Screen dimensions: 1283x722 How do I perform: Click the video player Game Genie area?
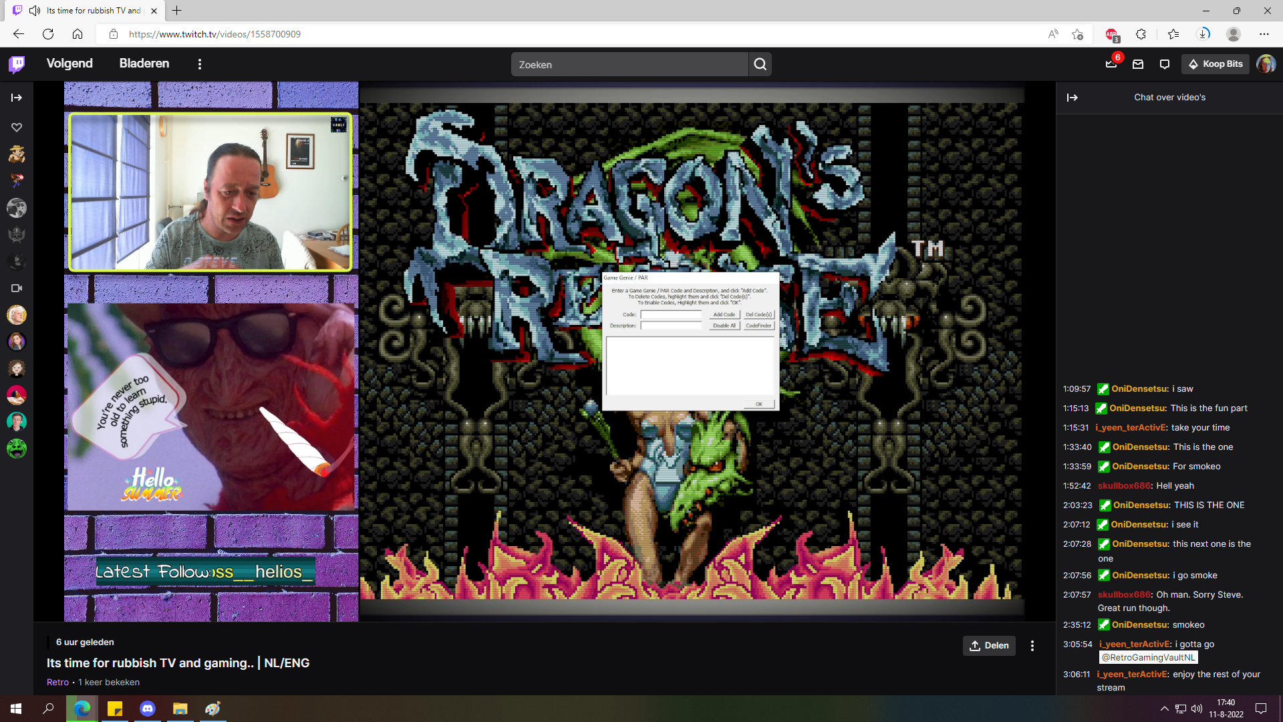pyautogui.click(x=690, y=341)
